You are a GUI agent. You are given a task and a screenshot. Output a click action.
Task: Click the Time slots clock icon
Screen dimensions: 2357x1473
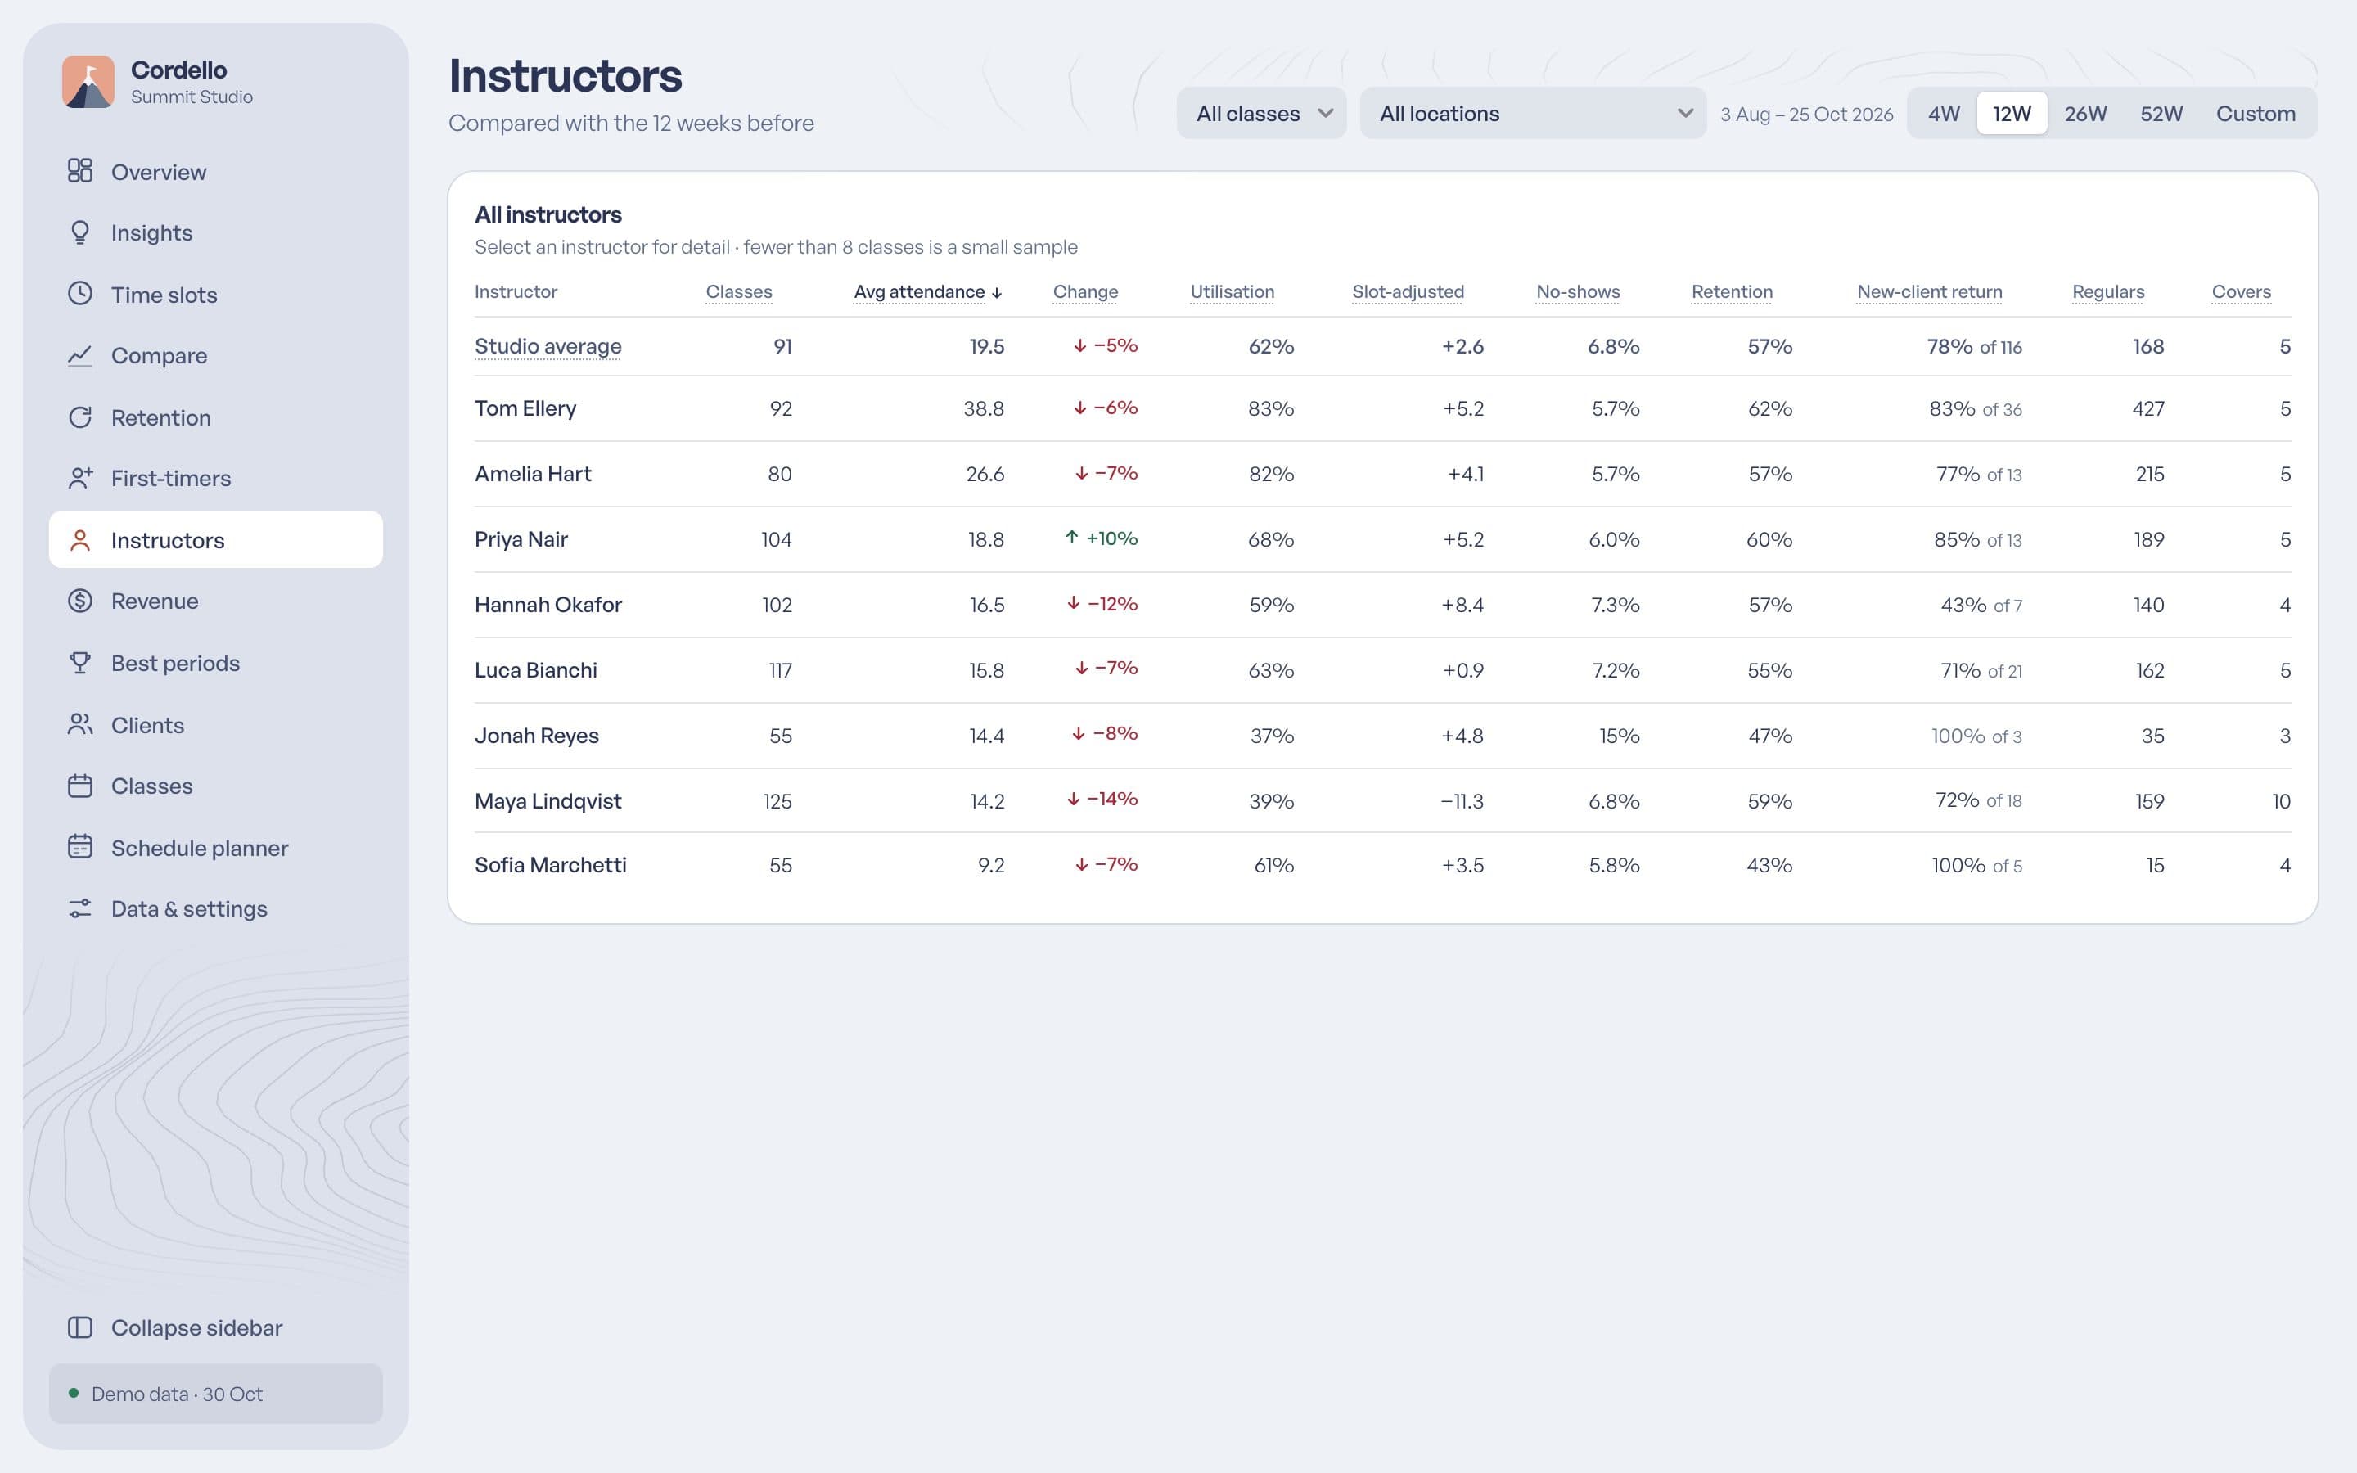80,293
